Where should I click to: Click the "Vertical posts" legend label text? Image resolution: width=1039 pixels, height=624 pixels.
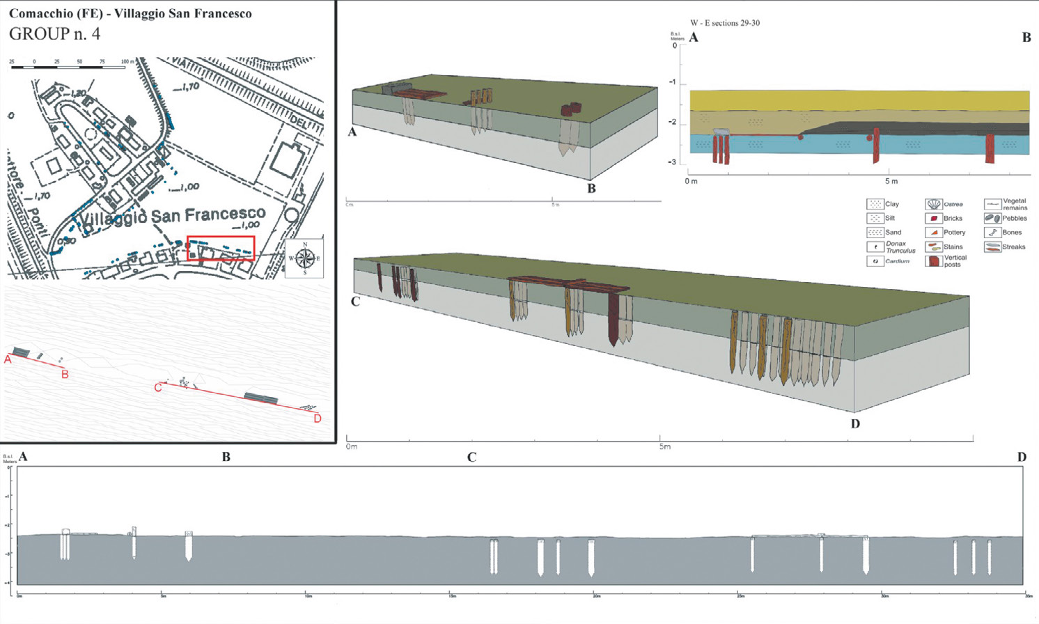955,261
